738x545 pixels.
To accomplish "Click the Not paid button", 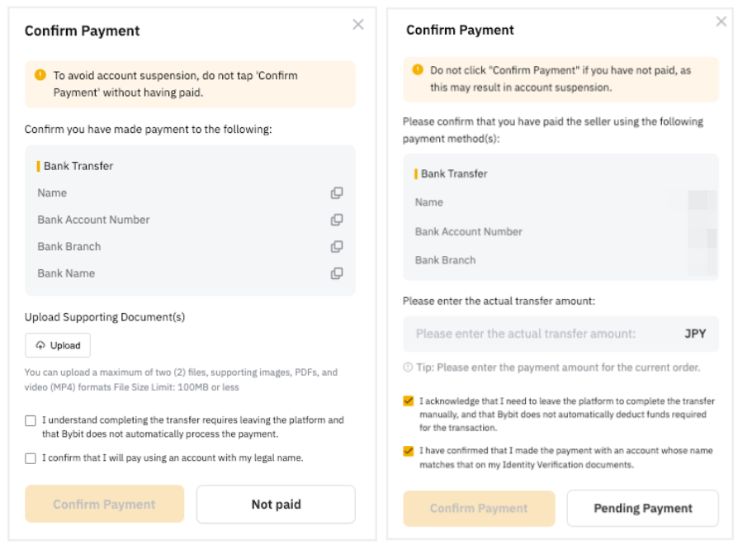I will tap(276, 505).
